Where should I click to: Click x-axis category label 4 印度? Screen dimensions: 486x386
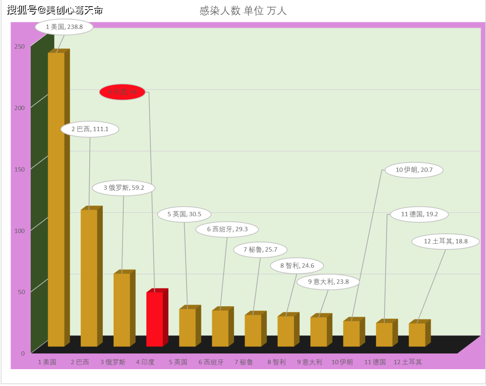(145, 362)
